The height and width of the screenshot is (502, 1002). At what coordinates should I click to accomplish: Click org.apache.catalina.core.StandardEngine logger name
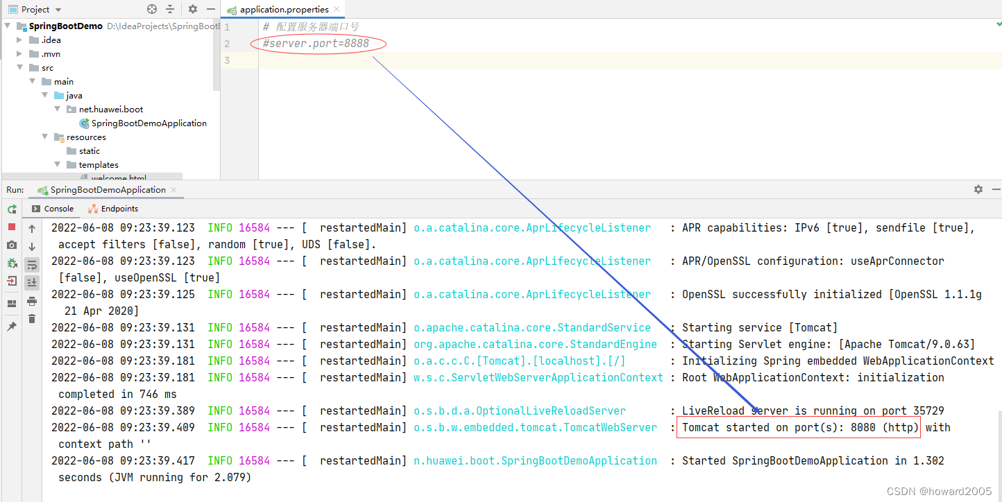coord(535,344)
